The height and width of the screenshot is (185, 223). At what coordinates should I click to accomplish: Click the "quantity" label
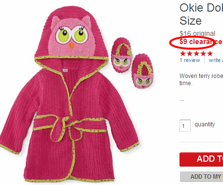[x=205, y=124]
